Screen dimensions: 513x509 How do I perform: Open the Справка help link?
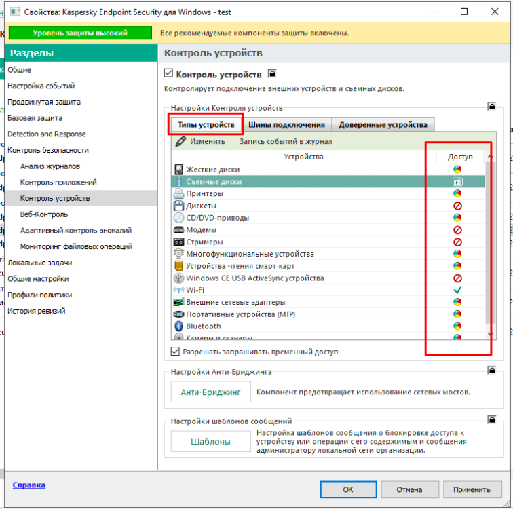click(28, 485)
